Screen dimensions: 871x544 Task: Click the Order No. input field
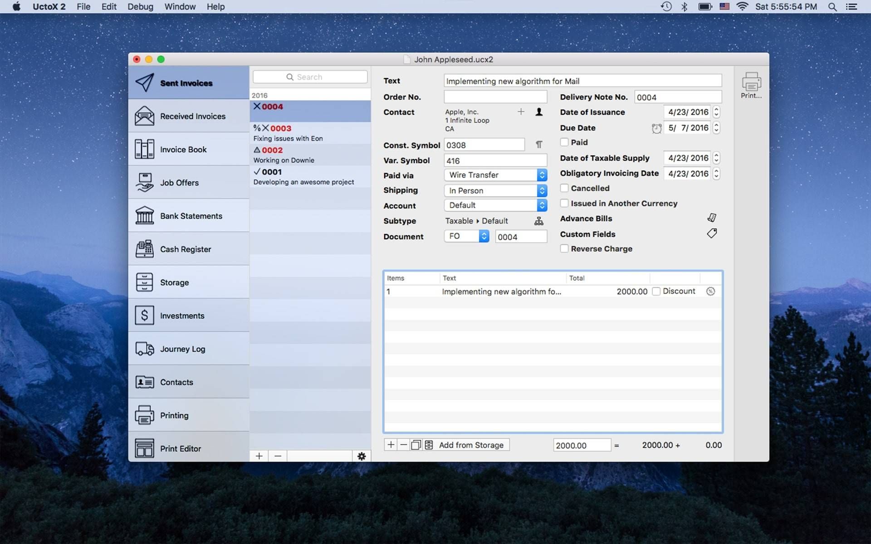[495, 97]
